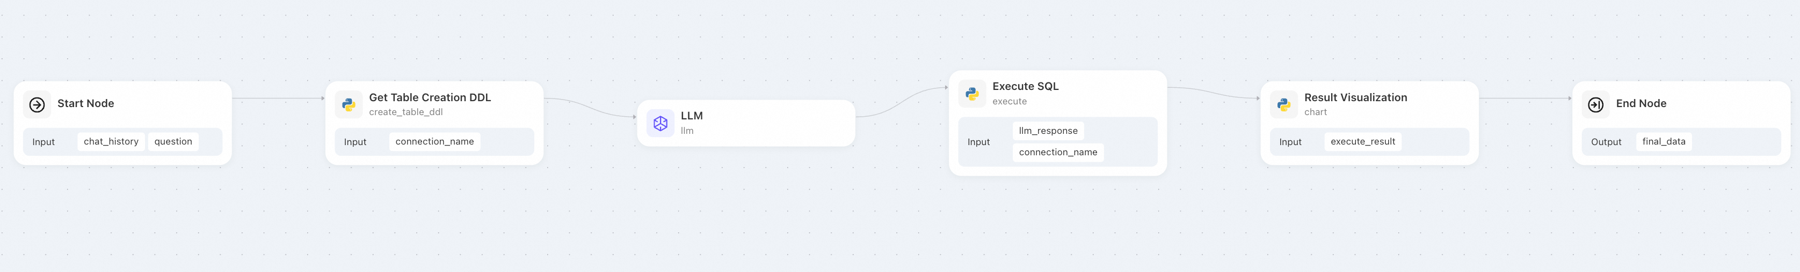Image resolution: width=1800 pixels, height=272 pixels.
Task: Click the Python icon on Execute SQL
Action: coord(972,94)
